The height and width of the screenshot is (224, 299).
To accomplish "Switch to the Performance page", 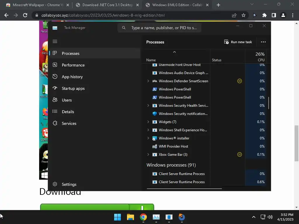I will pos(95,65).
